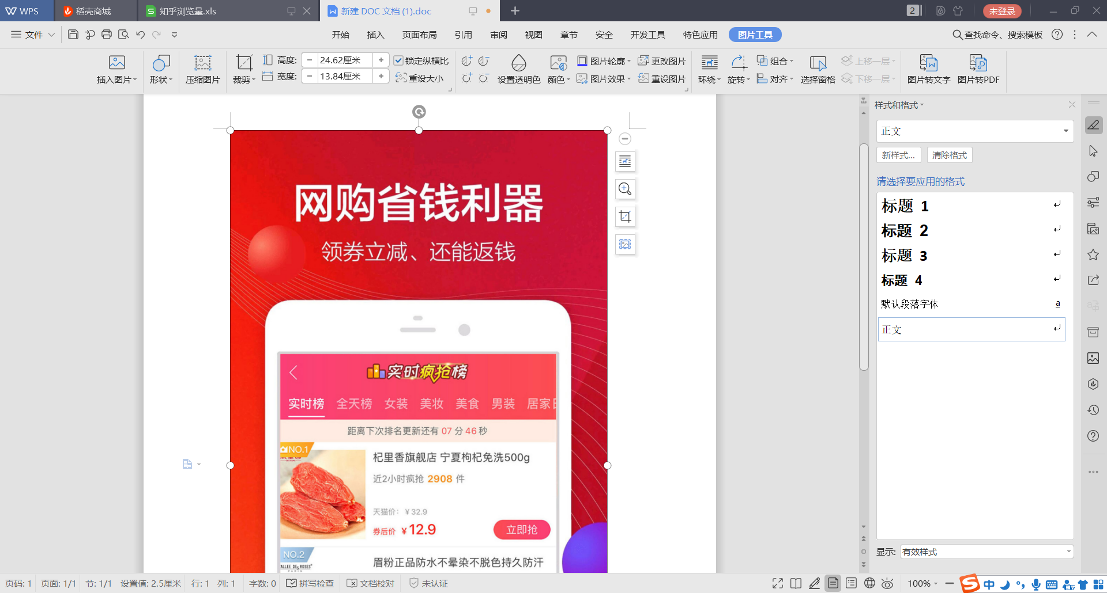The height and width of the screenshot is (593, 1107).
Task: Click the Wrap Text (环绕) icon
Action: click(709, 62)
